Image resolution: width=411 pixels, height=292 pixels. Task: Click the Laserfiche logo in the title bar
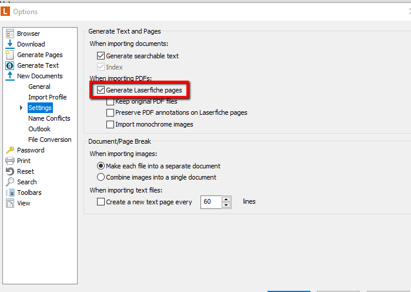[x=5, y=12]
